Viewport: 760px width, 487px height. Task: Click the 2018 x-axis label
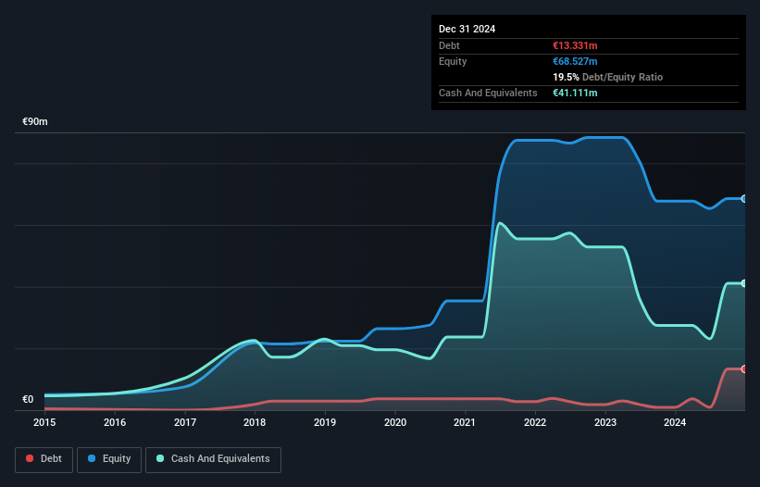255,422
